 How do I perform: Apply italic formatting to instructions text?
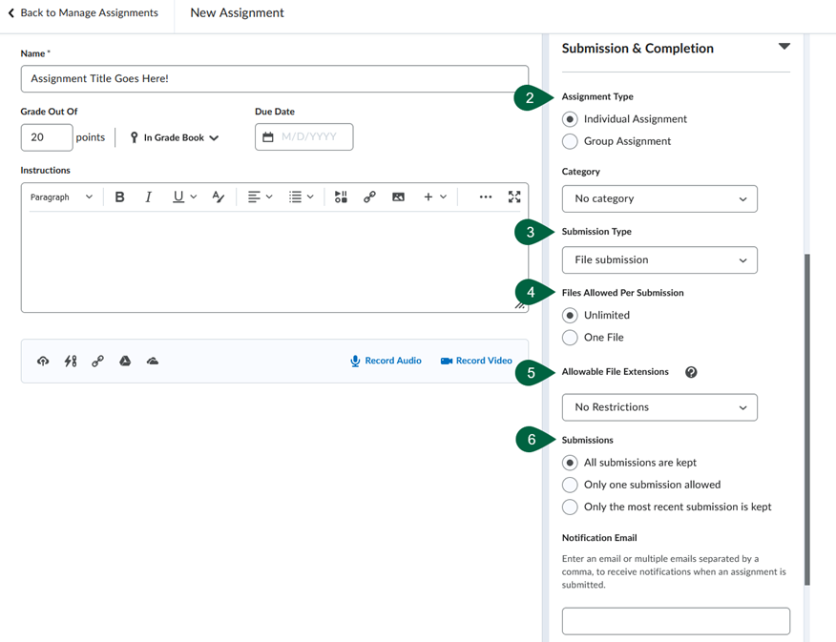coord(147,197)
